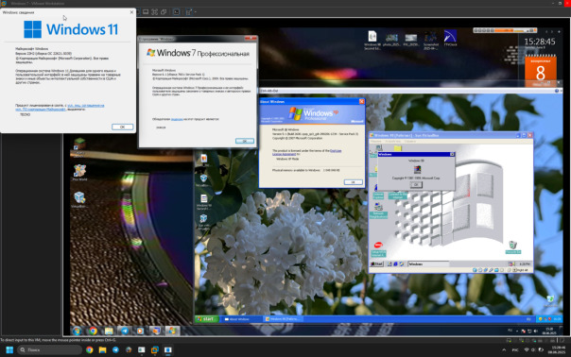Image resolution: width=571 pixels, height=357 pixels.
Task: Open the Windows 11 Start menu
Action: (x=9, y=349)
